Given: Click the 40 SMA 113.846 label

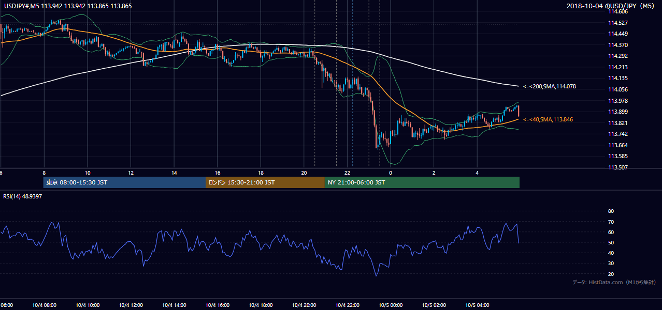Looking at the screenshot, I should click(548, 119).
